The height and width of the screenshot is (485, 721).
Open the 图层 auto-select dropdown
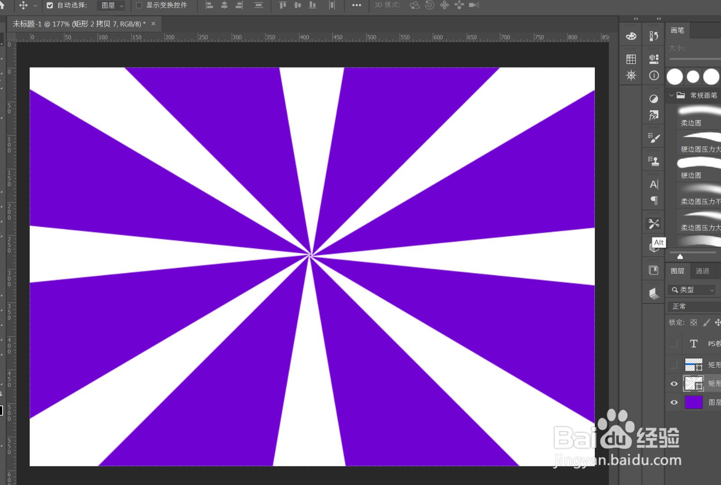tap(112, 5)
